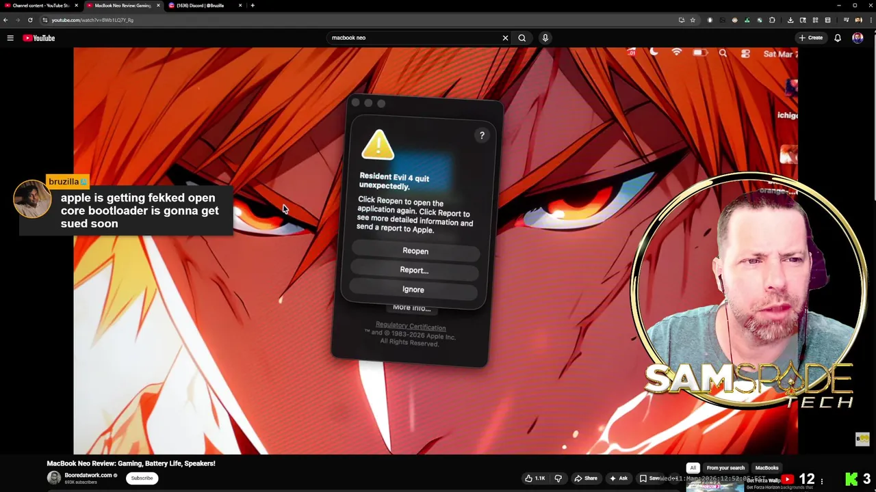Click the macOS menu bar date Sat Mar 7
Viewport: 876px width, 492px height.
pos(780,54)
